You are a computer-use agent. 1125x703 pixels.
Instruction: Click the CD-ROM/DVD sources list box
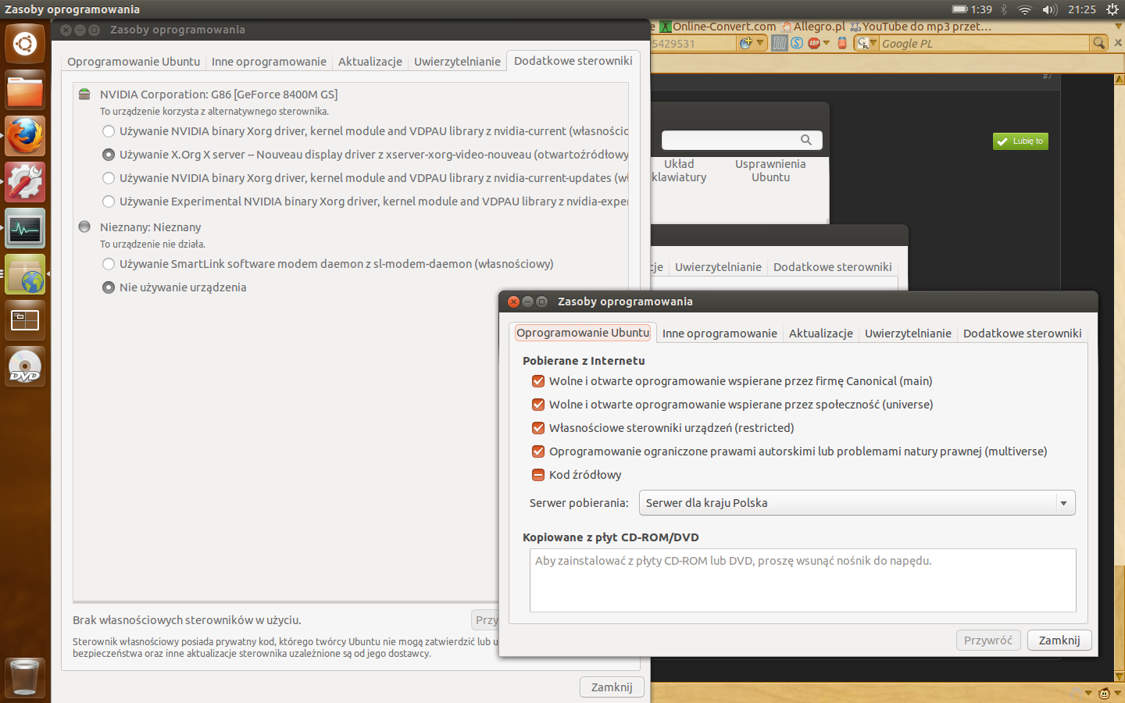click(802, 580)
